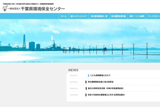The image size is (160, 107).
Task: Open the こども環境教室にむけて news item
Action: (100, 75)
